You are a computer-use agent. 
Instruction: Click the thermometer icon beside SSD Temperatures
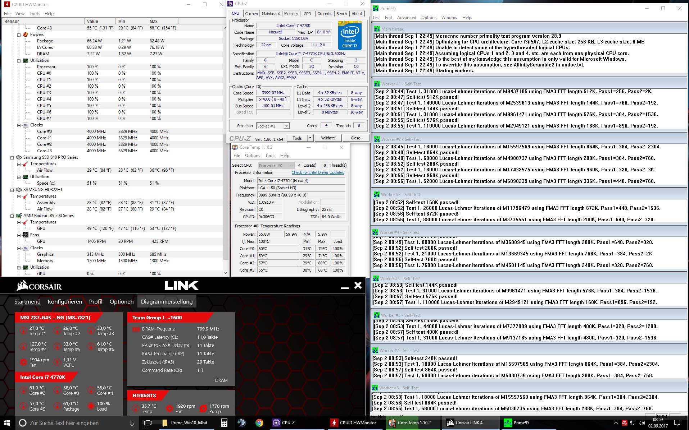(x=26, y=164)
